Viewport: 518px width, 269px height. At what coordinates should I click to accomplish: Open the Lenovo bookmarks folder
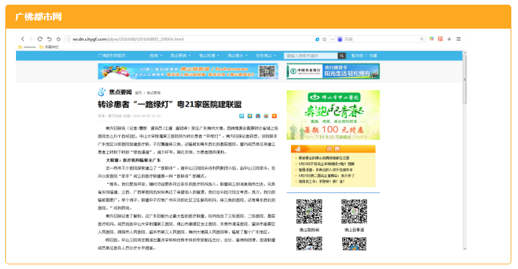coord(27,47)
